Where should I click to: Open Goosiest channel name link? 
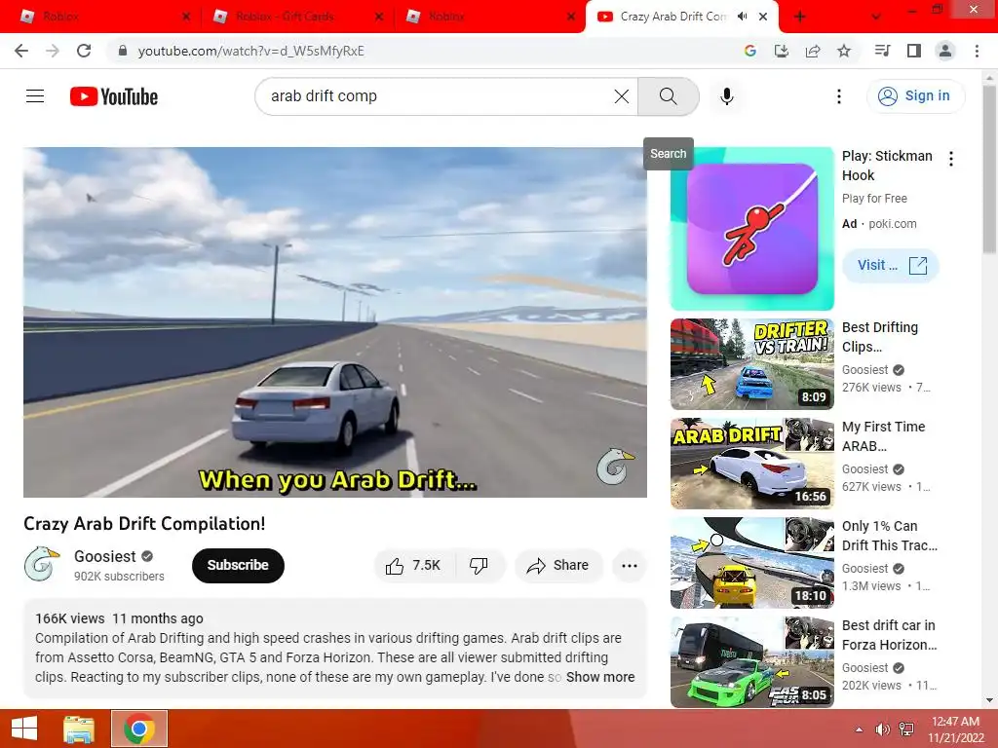point(105,556)
